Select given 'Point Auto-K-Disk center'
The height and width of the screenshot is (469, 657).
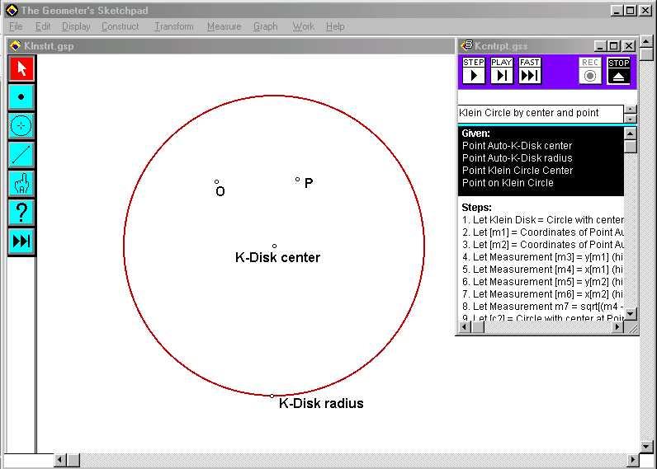coord(517,146)
